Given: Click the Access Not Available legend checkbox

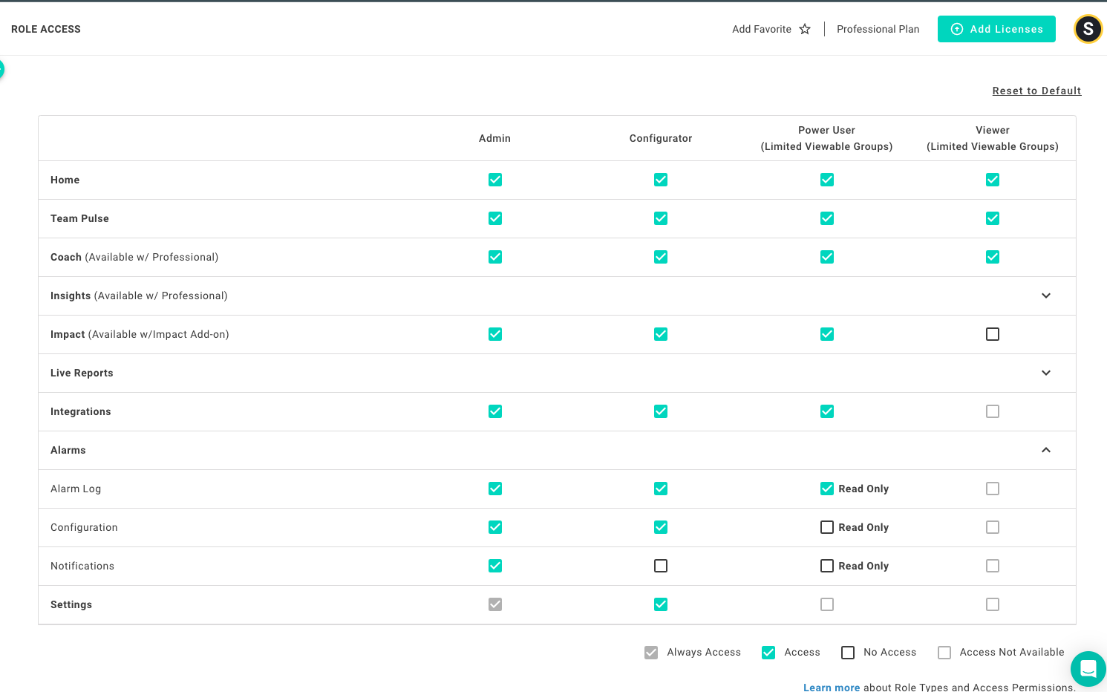Looking at the screenshot, I should point(944,653).
